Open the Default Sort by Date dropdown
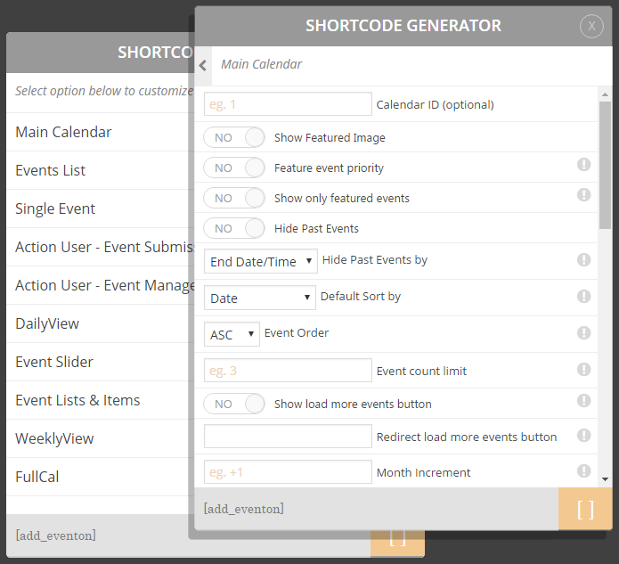619x564 pixels. click(260, 298)
